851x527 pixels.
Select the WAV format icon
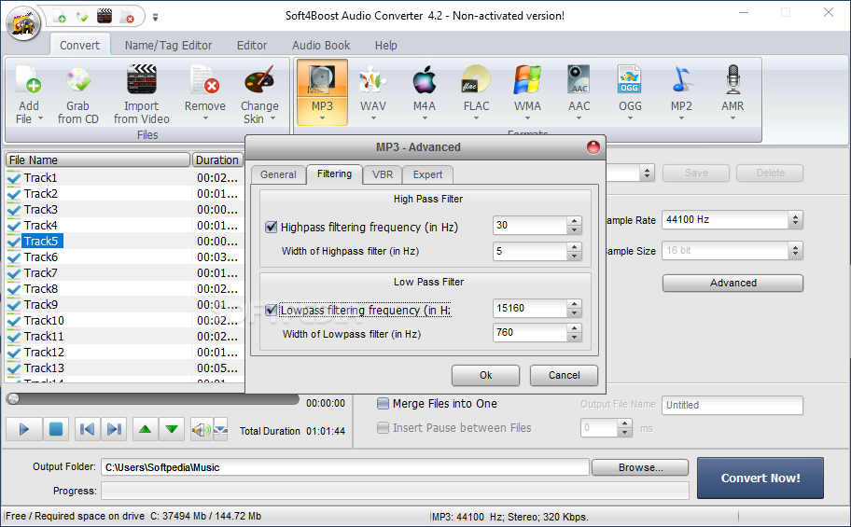pyautogui.click(x=373, y=80)
